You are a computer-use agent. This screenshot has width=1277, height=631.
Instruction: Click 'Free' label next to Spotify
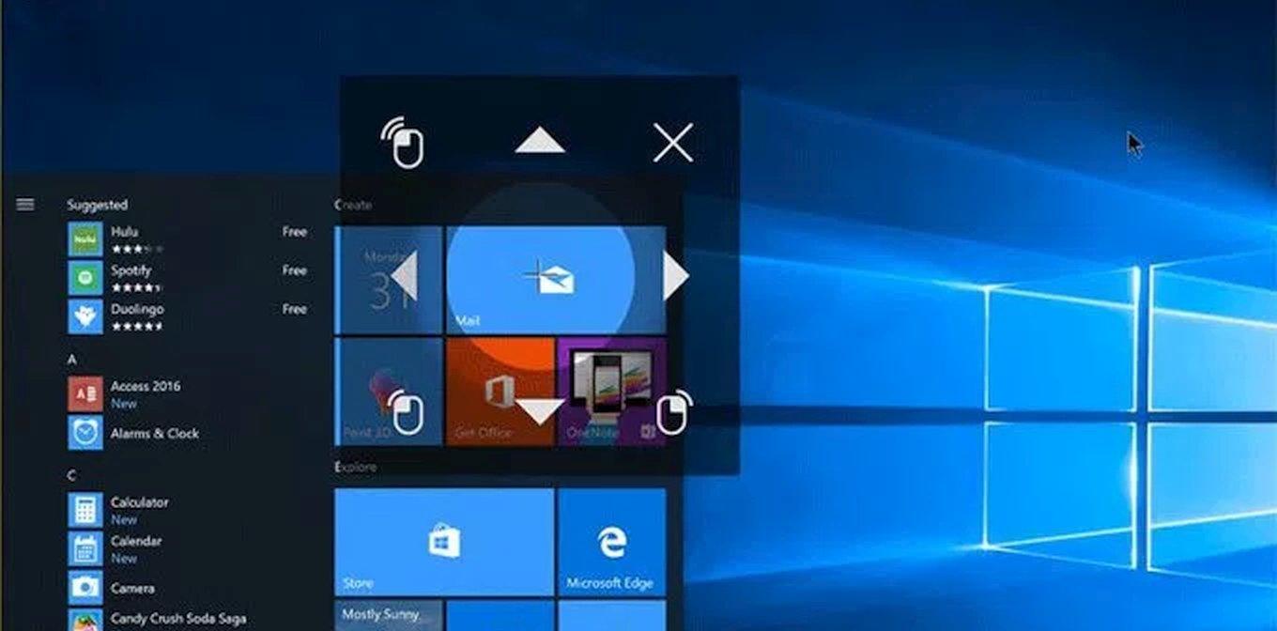294,269
